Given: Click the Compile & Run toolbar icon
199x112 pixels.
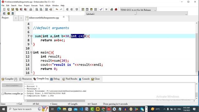Looking at the screenshot, I should point(91,9).
